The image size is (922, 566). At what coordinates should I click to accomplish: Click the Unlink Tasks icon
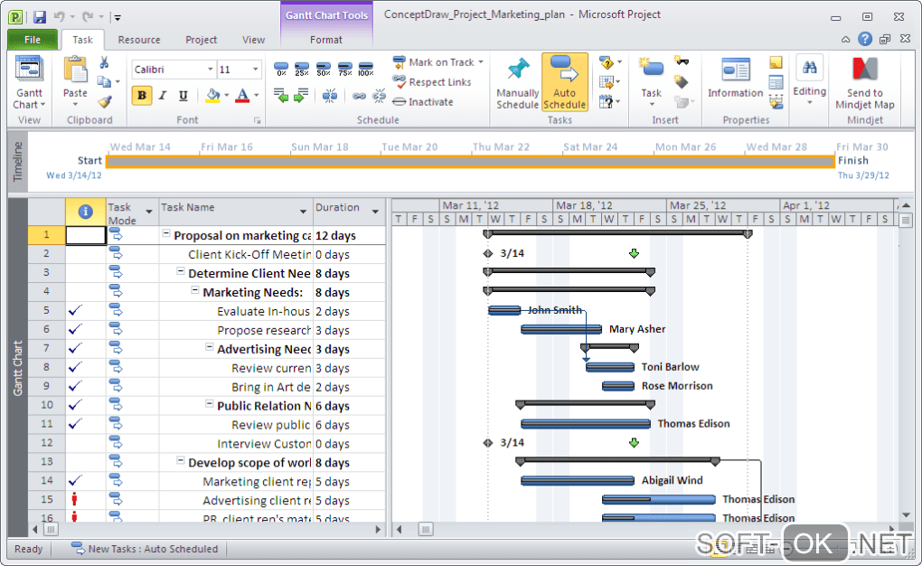pos(380,96)
